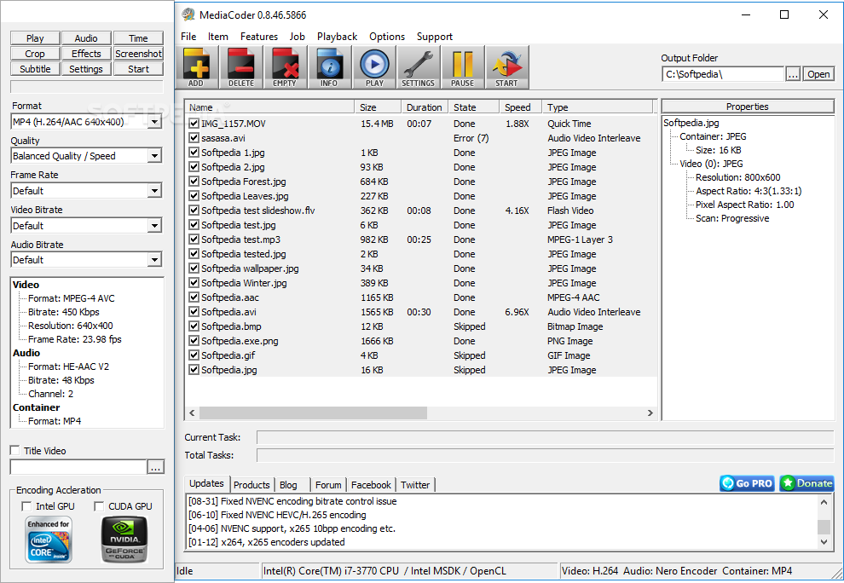Image resolution: width=844 pixels, height=583 pixels.
Task: Open the INFO toolbar icon
Action: (x=329, y=67)
